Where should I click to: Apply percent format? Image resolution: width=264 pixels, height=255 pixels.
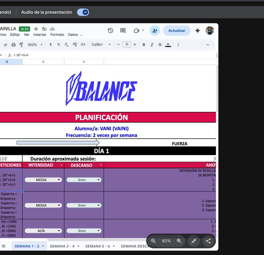(58, 44)
